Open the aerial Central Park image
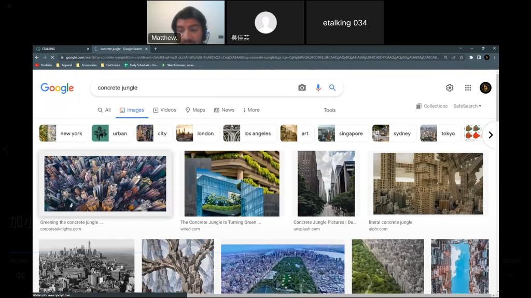 [x=283, y=269]
